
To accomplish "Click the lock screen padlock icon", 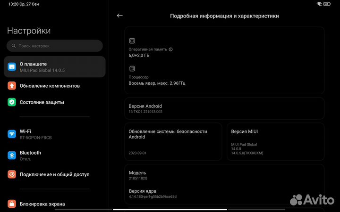I will click(12, 204).
